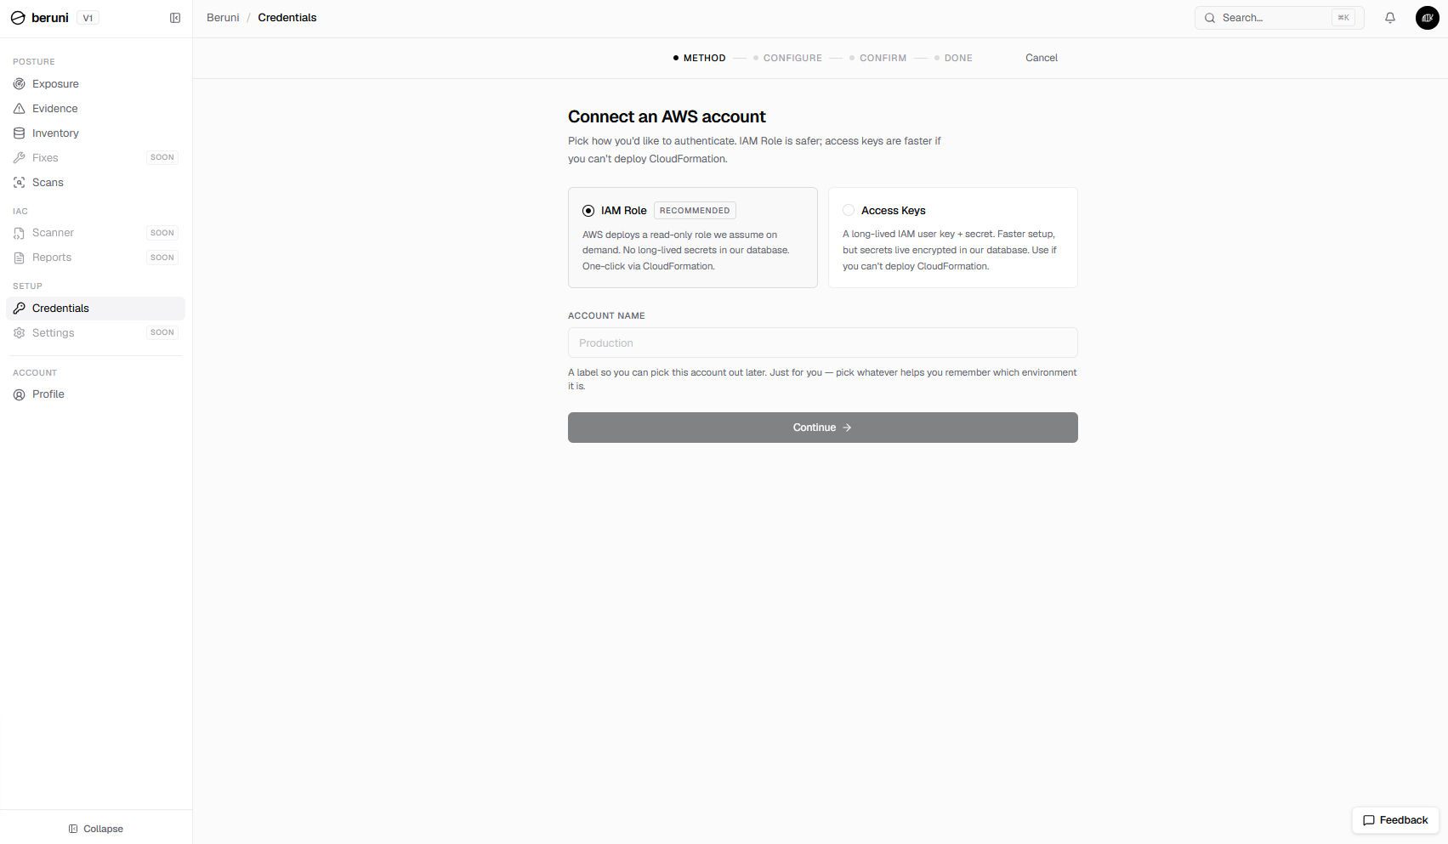Click the CONFIGURE step in wizard

click(x=788, y=58)
